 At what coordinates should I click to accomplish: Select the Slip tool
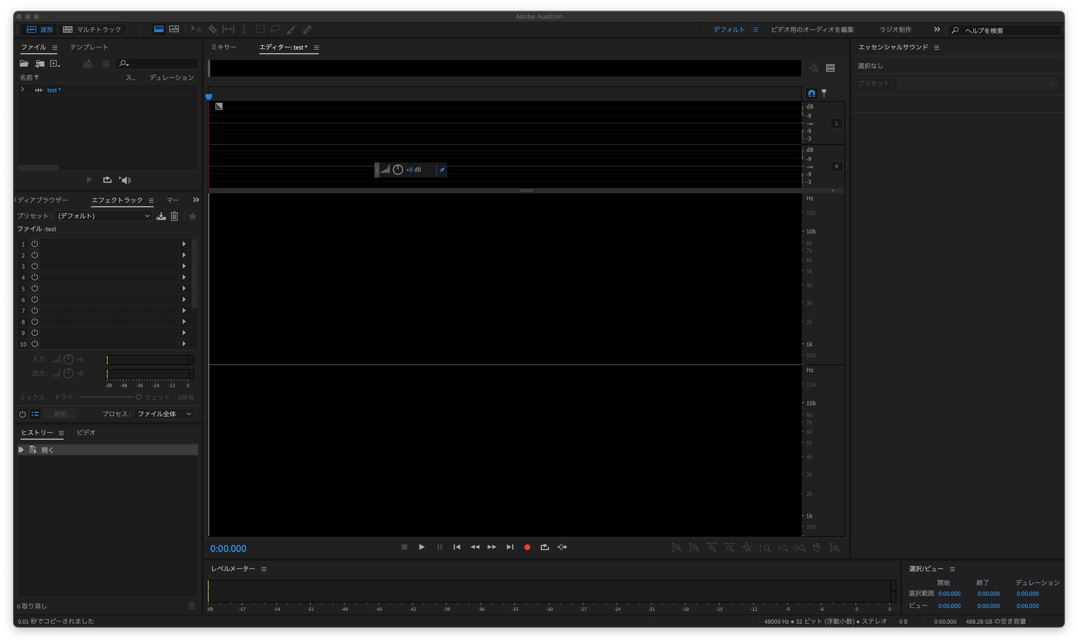tap(228, 29)
